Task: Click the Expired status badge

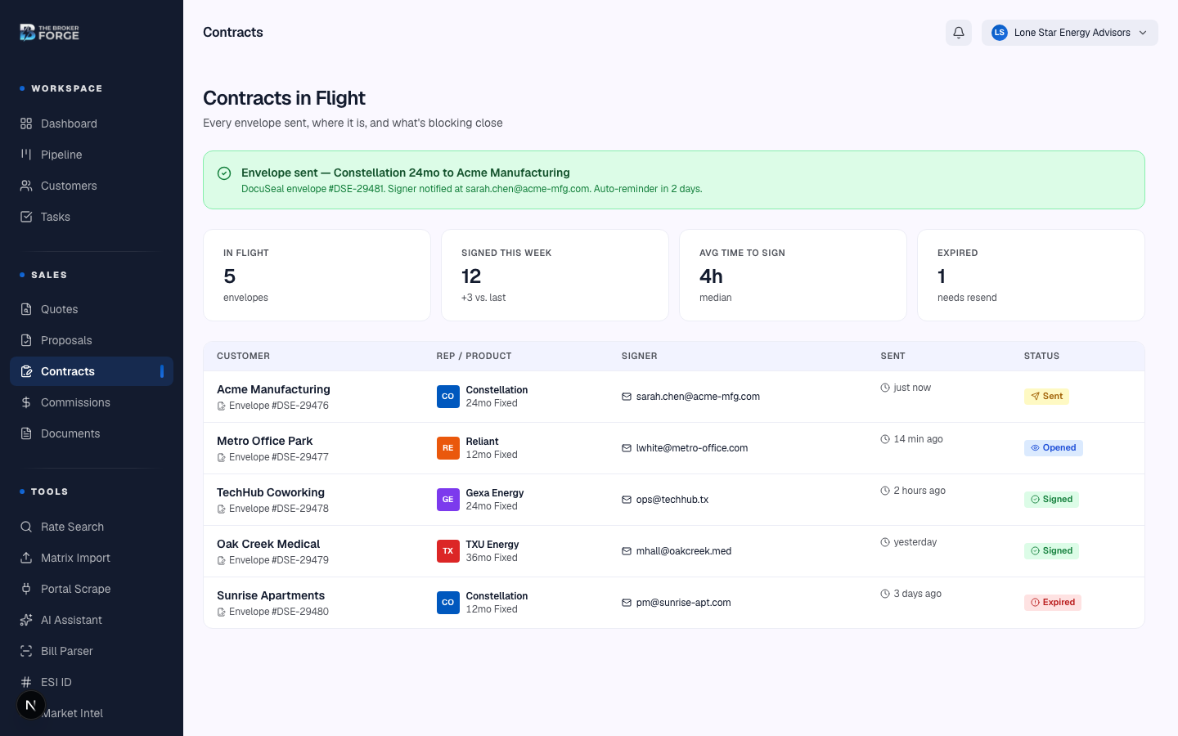Action: [x=1053, y=603]
